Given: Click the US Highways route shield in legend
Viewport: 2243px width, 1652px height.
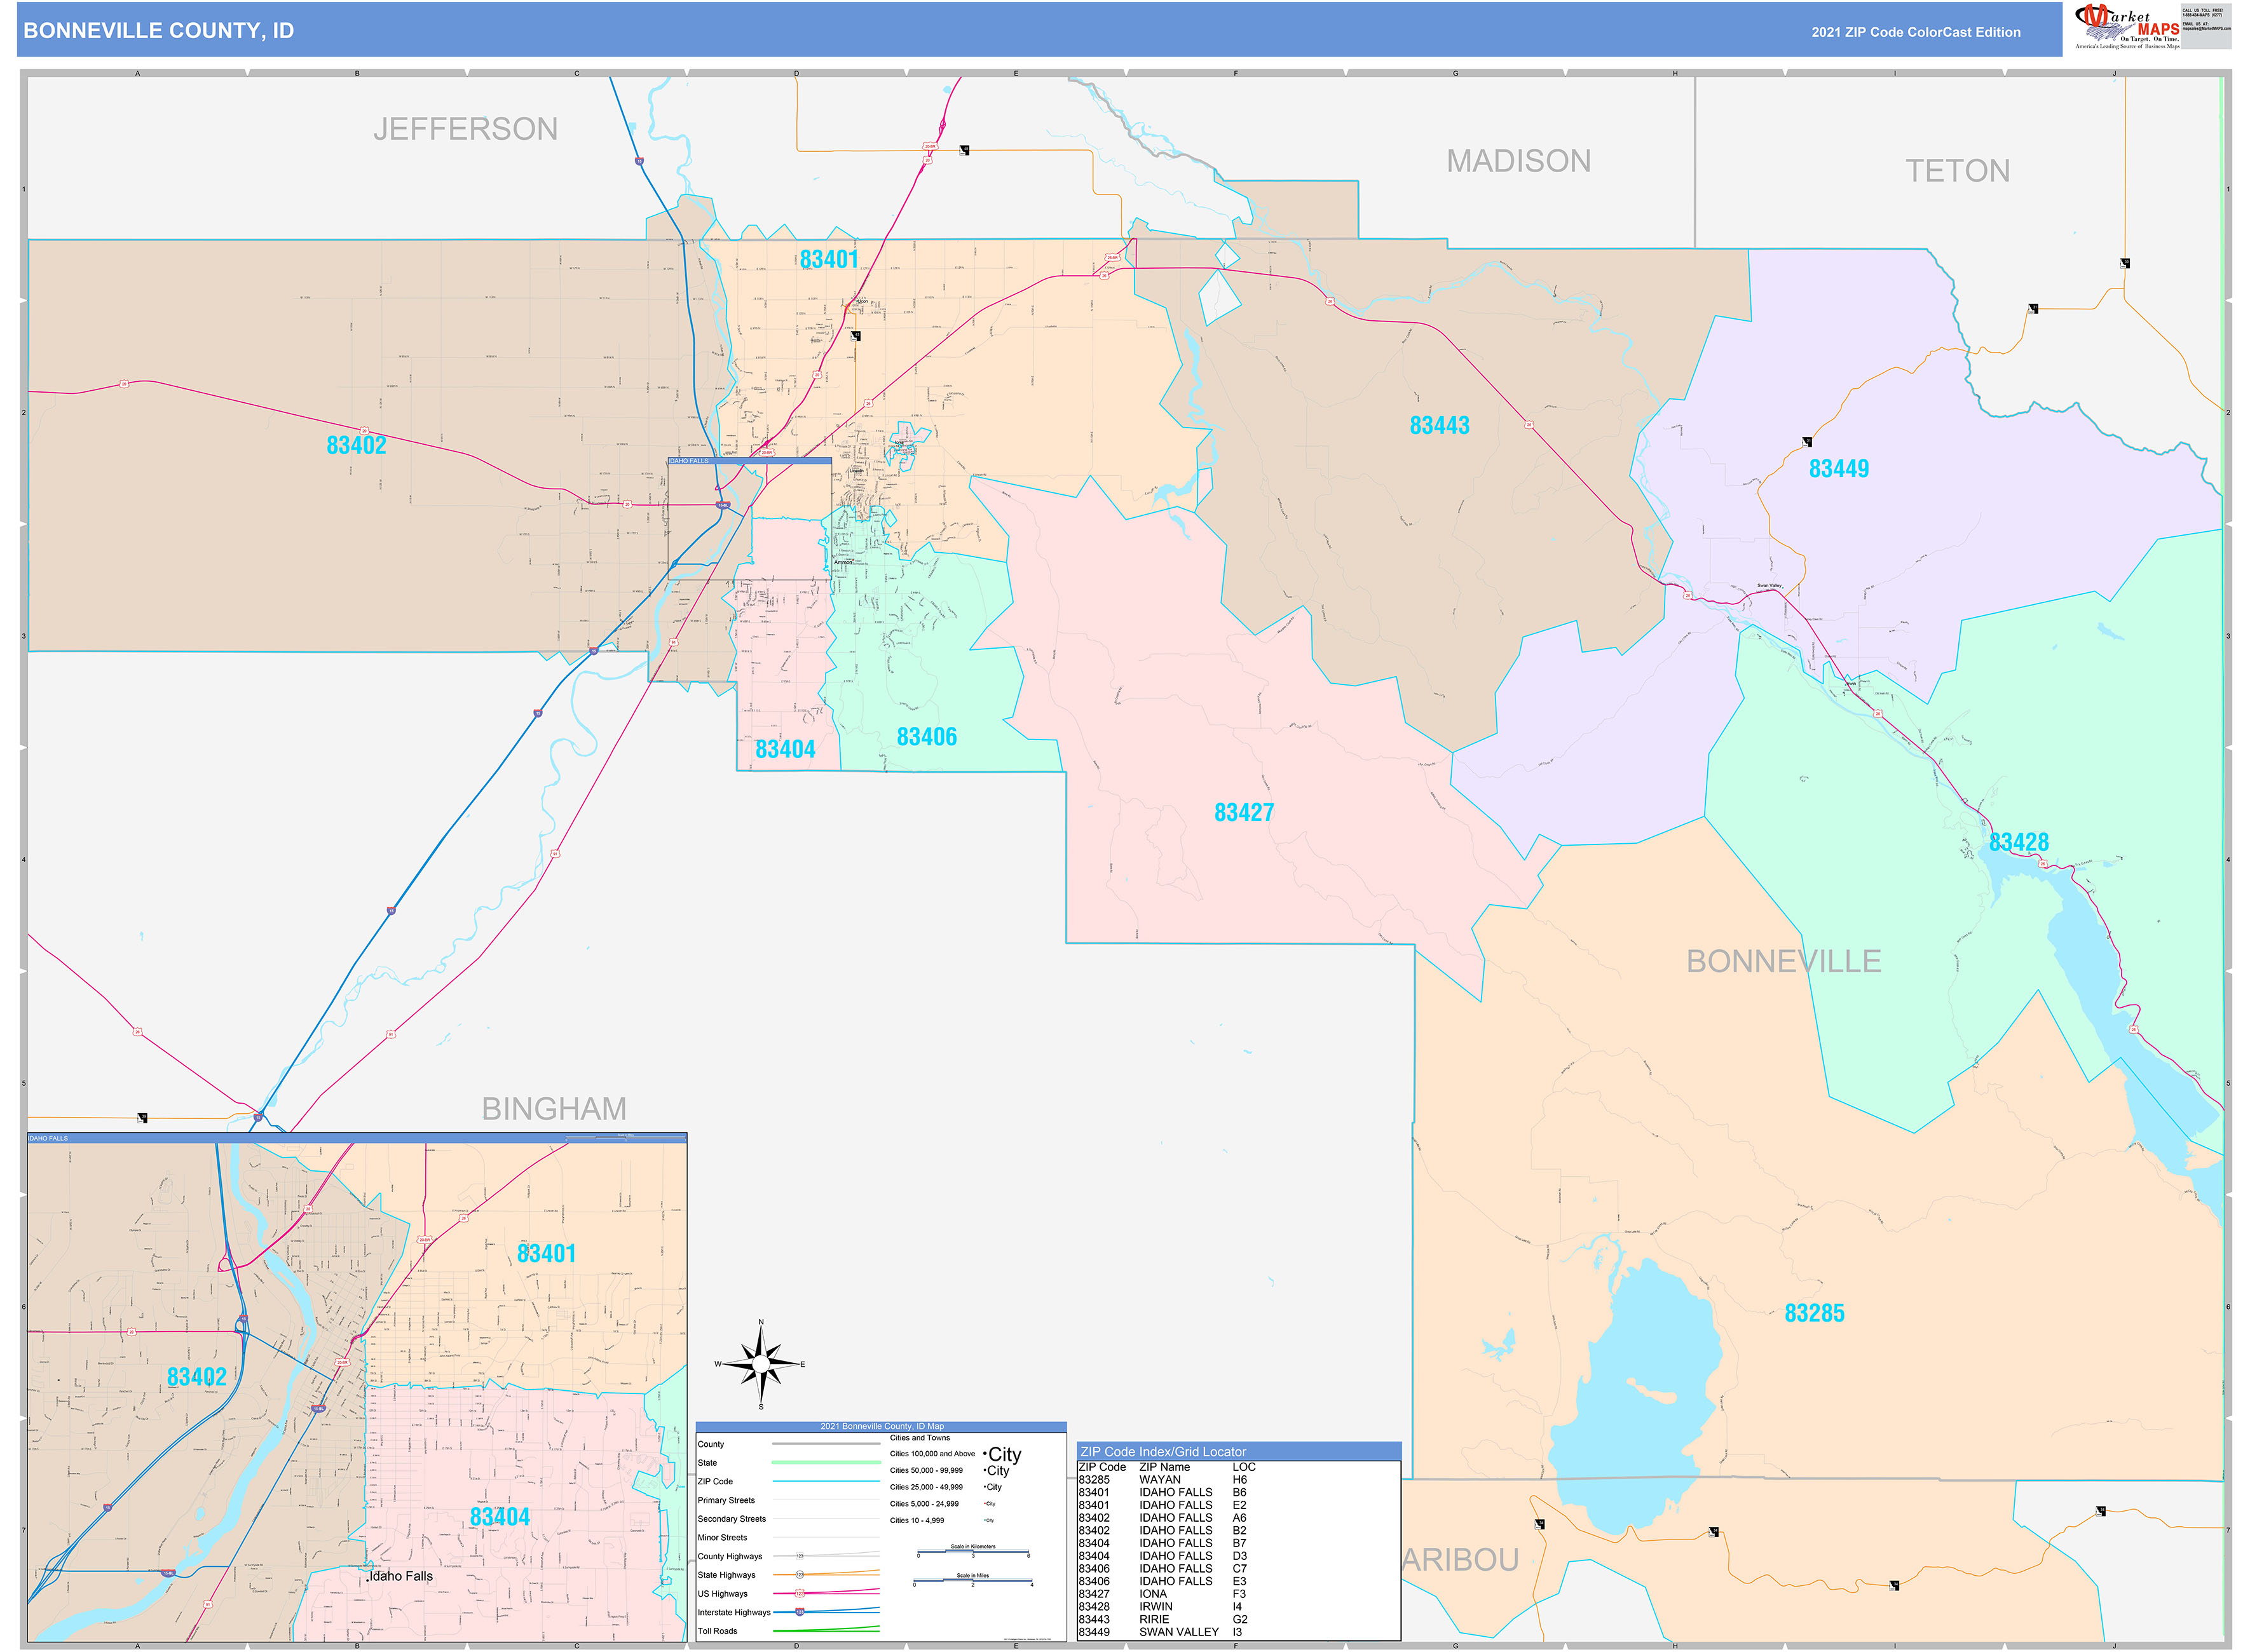Looking at the screenshot, I should pyautogui.click(x=800, y=1593).
